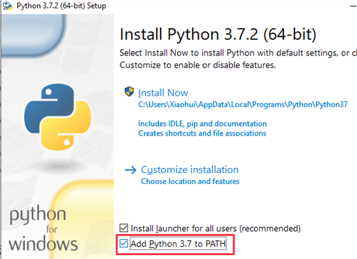The width and height of the screenshot is (357, 259).
Task: Click the default install path under Install Now
Action: 243,105
